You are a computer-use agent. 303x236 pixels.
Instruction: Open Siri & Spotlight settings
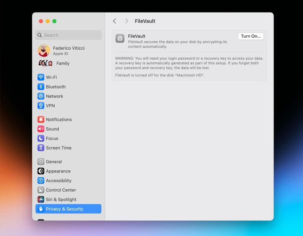[x=61, y=200]
